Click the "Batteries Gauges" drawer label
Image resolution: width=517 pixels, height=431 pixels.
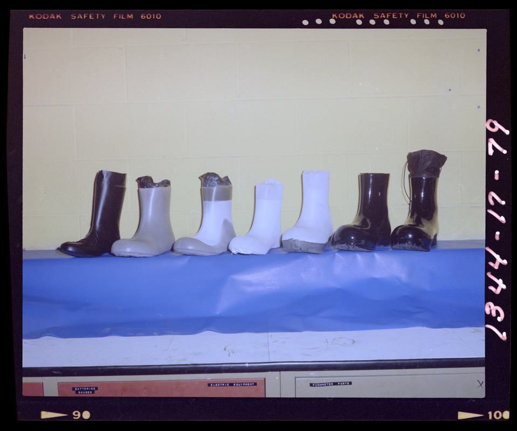coord(84,390)
